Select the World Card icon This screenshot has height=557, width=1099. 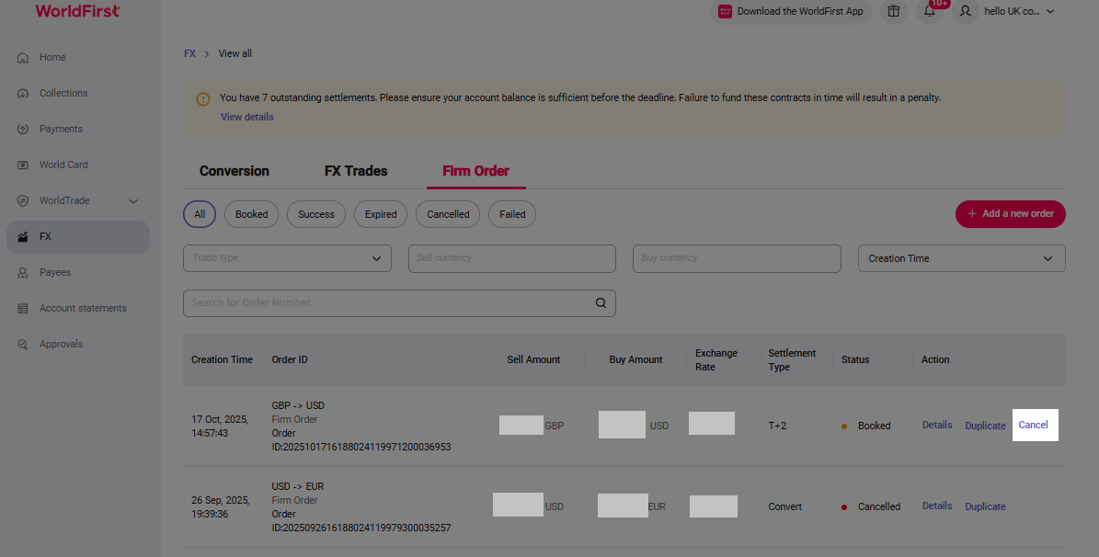tap(23, 165)
